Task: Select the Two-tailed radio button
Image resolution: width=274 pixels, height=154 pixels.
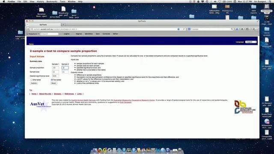Action: tap(52, 80)
